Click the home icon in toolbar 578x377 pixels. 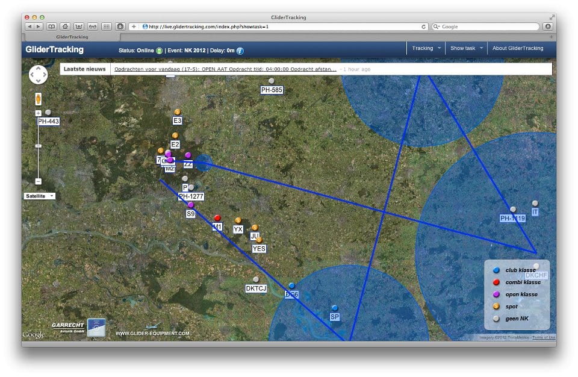coord(65,26)
